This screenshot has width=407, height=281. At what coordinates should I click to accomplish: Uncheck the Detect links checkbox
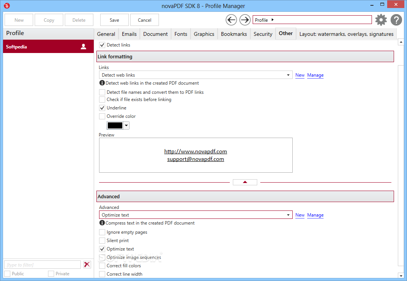[102, 45]
